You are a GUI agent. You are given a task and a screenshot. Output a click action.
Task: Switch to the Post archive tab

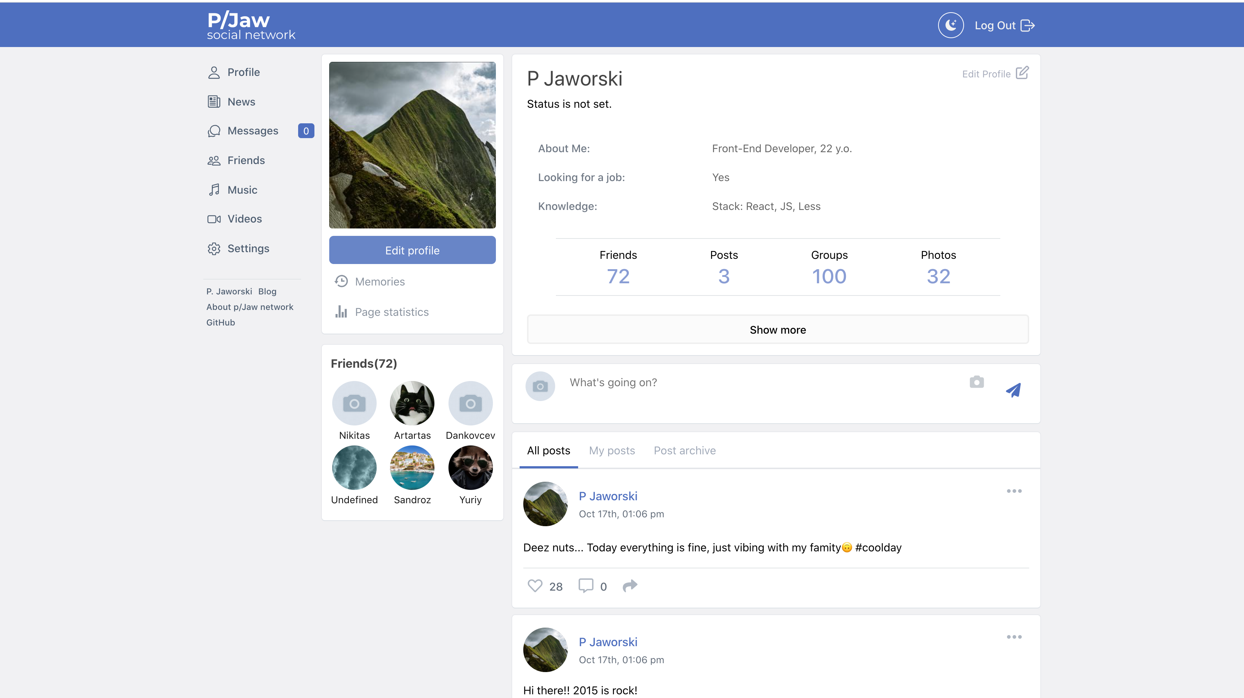684,450
